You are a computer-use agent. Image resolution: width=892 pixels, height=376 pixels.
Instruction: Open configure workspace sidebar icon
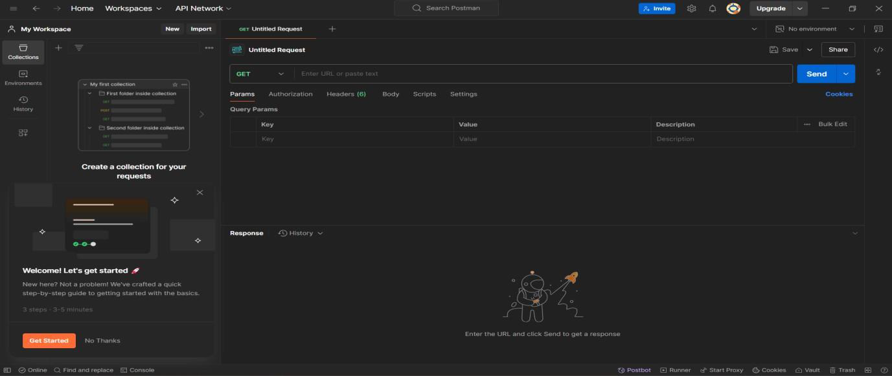23,133
